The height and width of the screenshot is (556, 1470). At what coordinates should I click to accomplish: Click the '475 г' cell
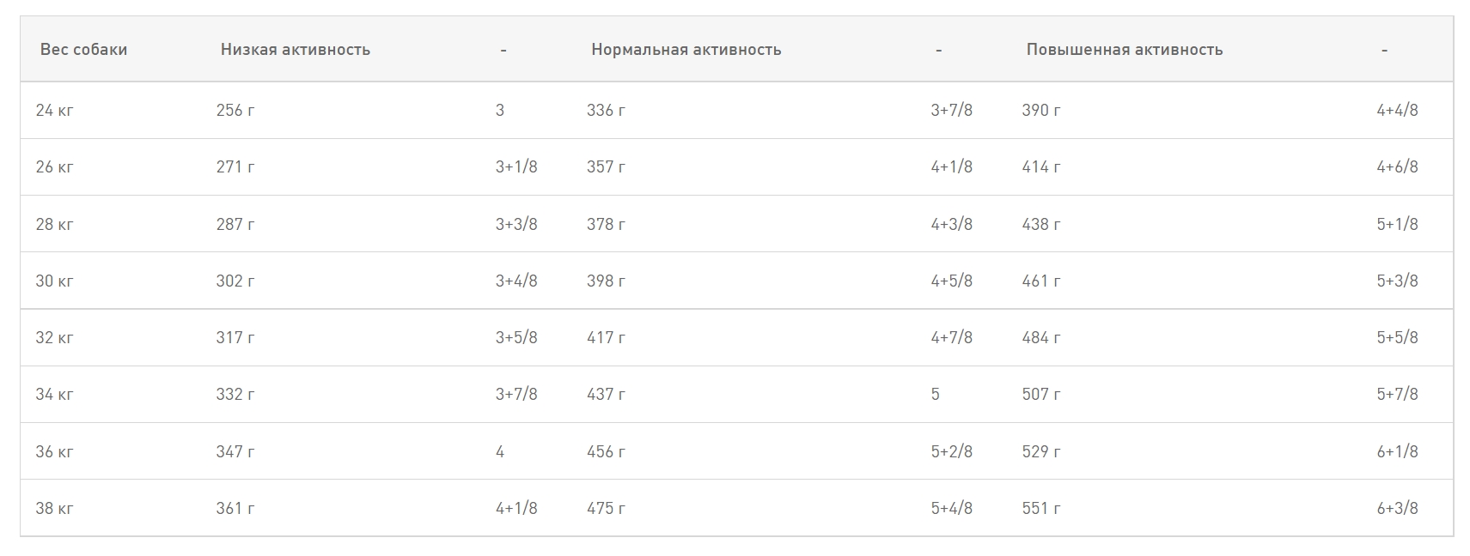point(606,508)
